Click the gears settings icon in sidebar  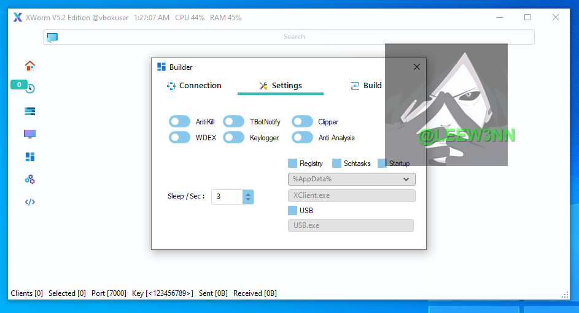29,179
